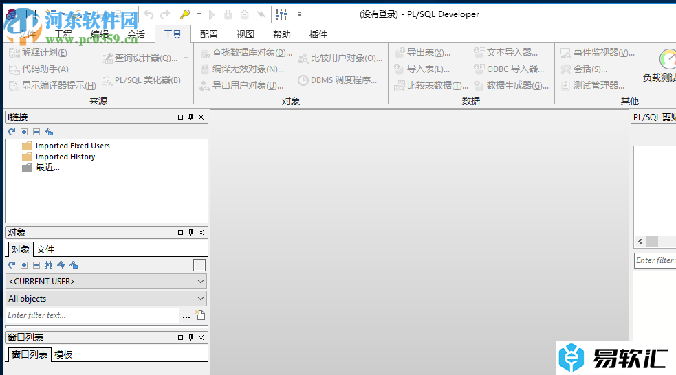Click 会话(S) in the 其他 ribbon group
Screen dimensions: 676x375
pyautogui.click(x=584, y=69)
